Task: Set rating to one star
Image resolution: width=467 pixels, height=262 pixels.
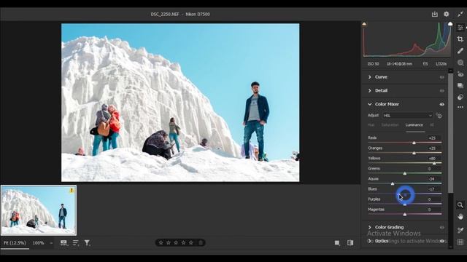Action: coord(161,242)
